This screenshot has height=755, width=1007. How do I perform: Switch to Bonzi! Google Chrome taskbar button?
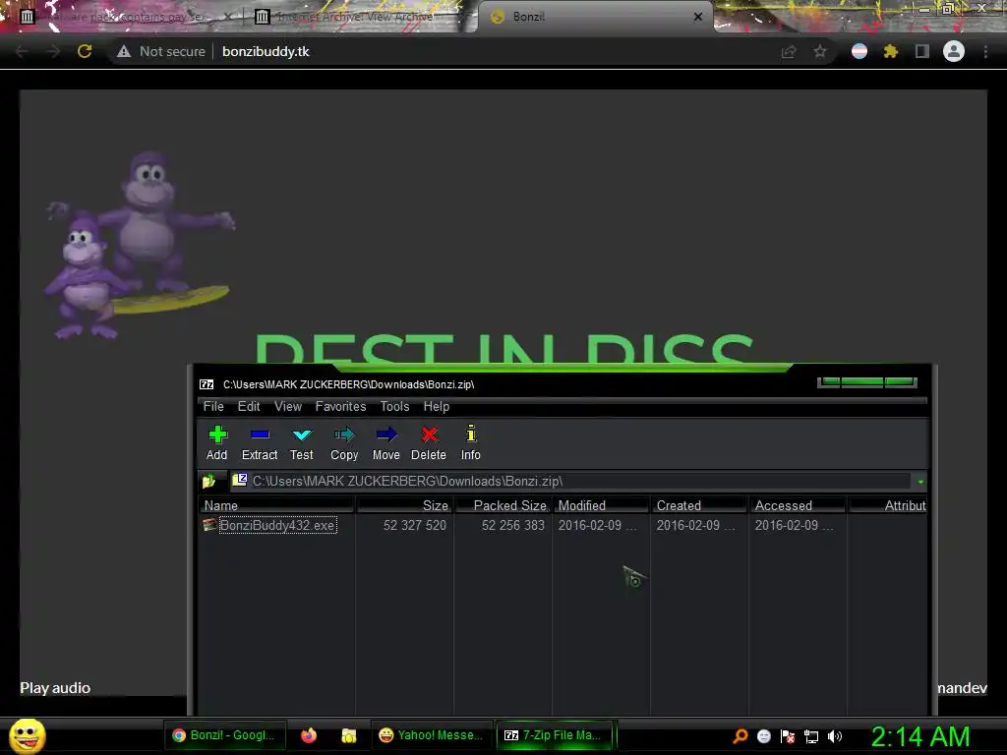tap(224, 735)
